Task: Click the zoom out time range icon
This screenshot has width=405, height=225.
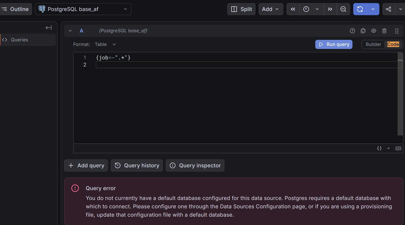Action: click(x=343, y=9)
